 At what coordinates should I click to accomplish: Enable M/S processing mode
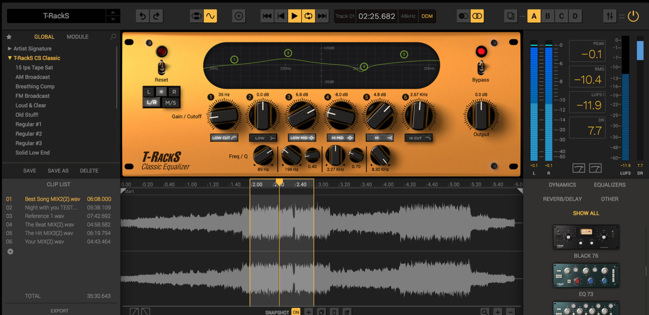(171, 103)
